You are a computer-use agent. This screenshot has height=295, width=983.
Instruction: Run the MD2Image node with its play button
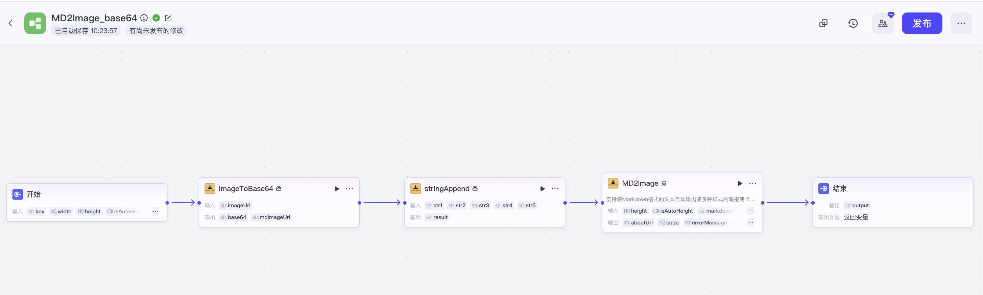coord(740,183)
